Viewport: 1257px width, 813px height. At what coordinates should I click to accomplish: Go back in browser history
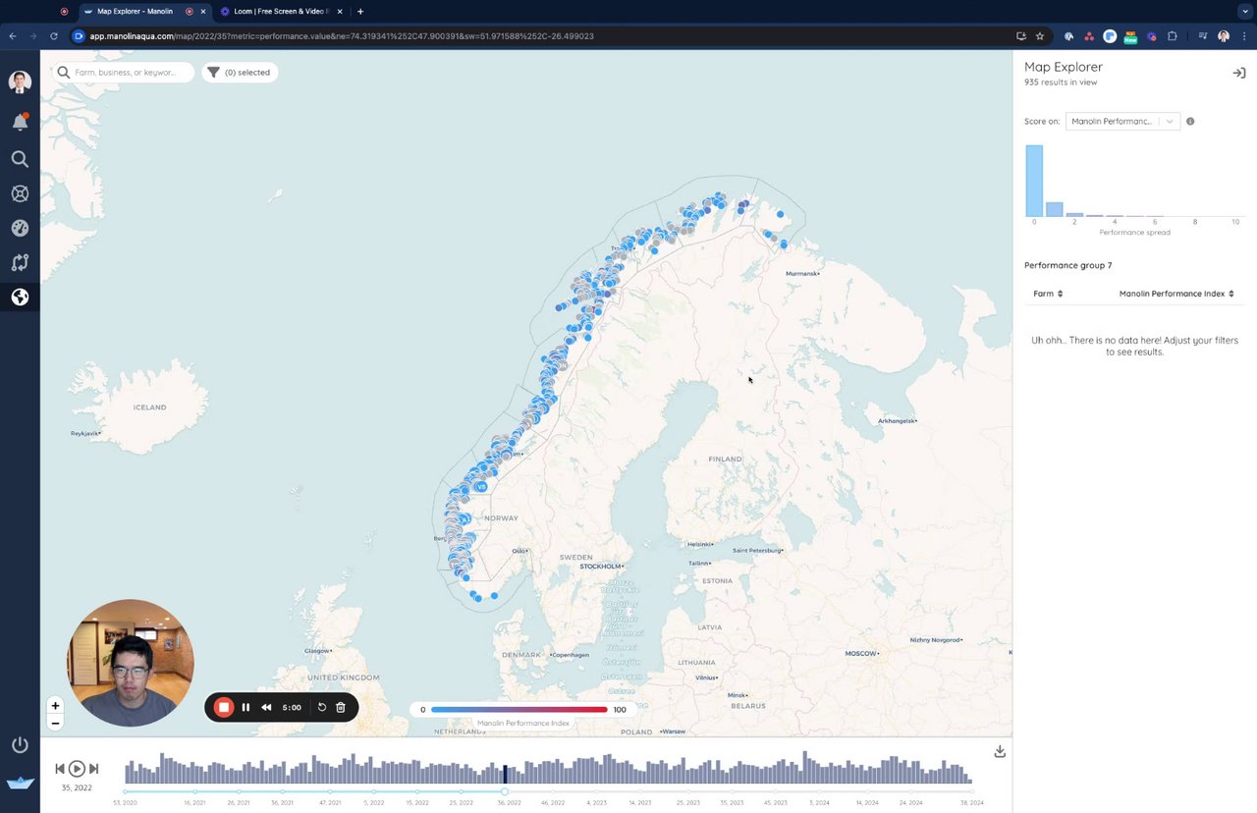[13, 36]
